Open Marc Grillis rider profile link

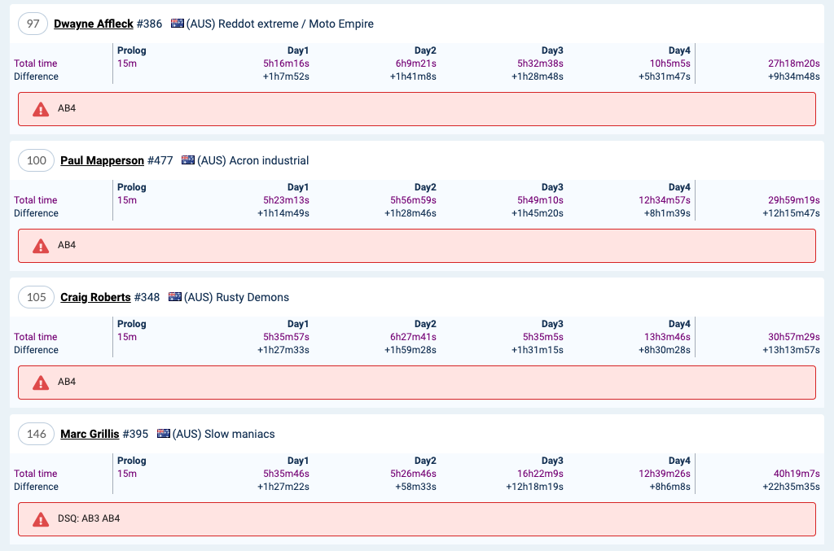[x=90, y=435]
